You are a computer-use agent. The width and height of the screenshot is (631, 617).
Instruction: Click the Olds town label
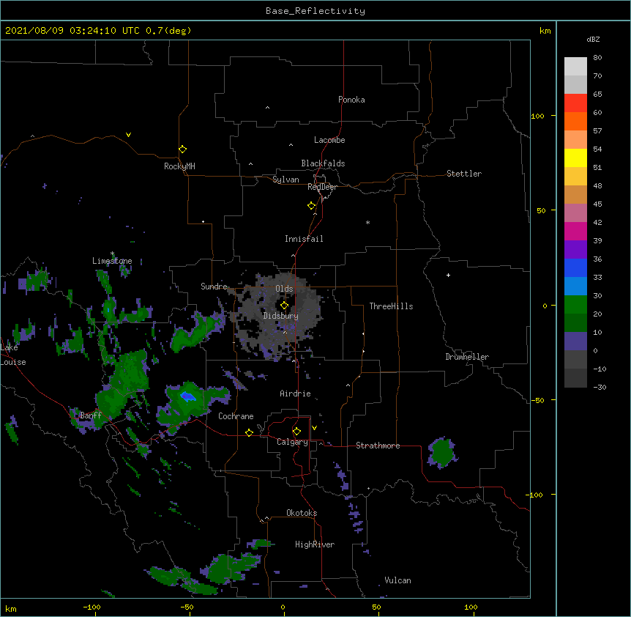pyautogui.click(x=284, y=289)
